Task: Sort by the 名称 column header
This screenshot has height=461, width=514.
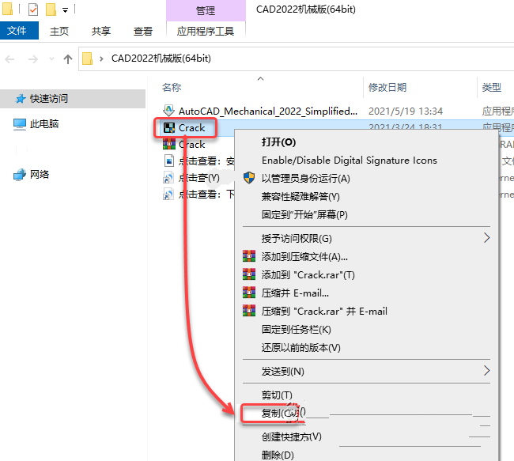Action: (172, 87)
